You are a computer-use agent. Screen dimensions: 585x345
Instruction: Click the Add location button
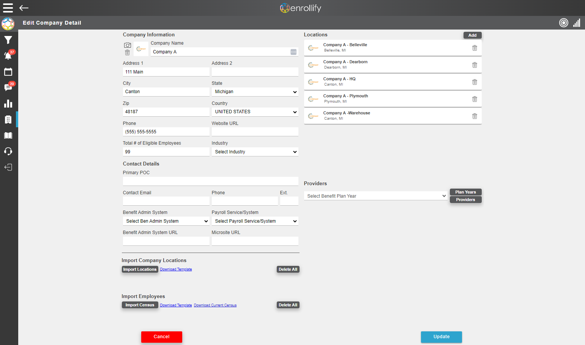(473, 35)
